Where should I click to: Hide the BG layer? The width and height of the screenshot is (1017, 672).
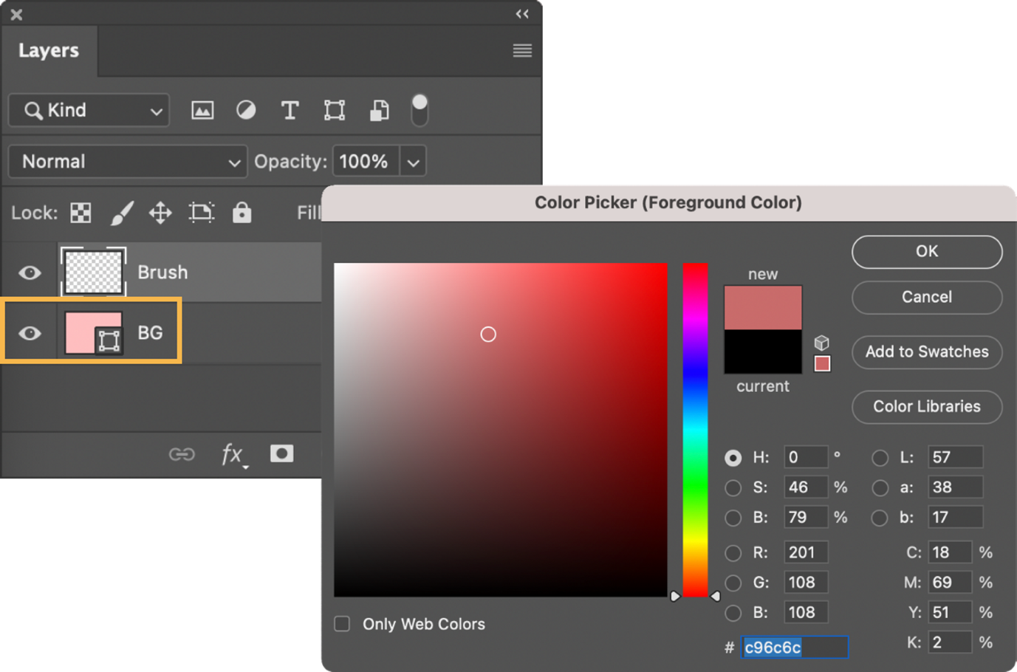[x=29, y=333]
